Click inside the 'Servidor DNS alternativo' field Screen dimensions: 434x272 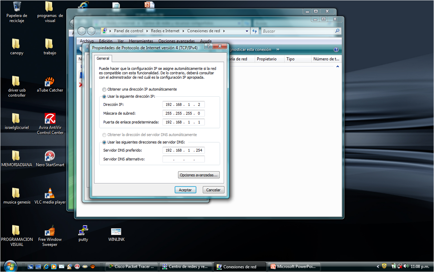183,159
